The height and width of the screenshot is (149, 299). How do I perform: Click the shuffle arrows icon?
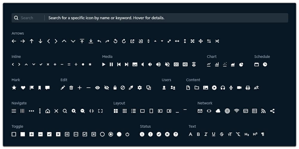click(x=217, y=41)
